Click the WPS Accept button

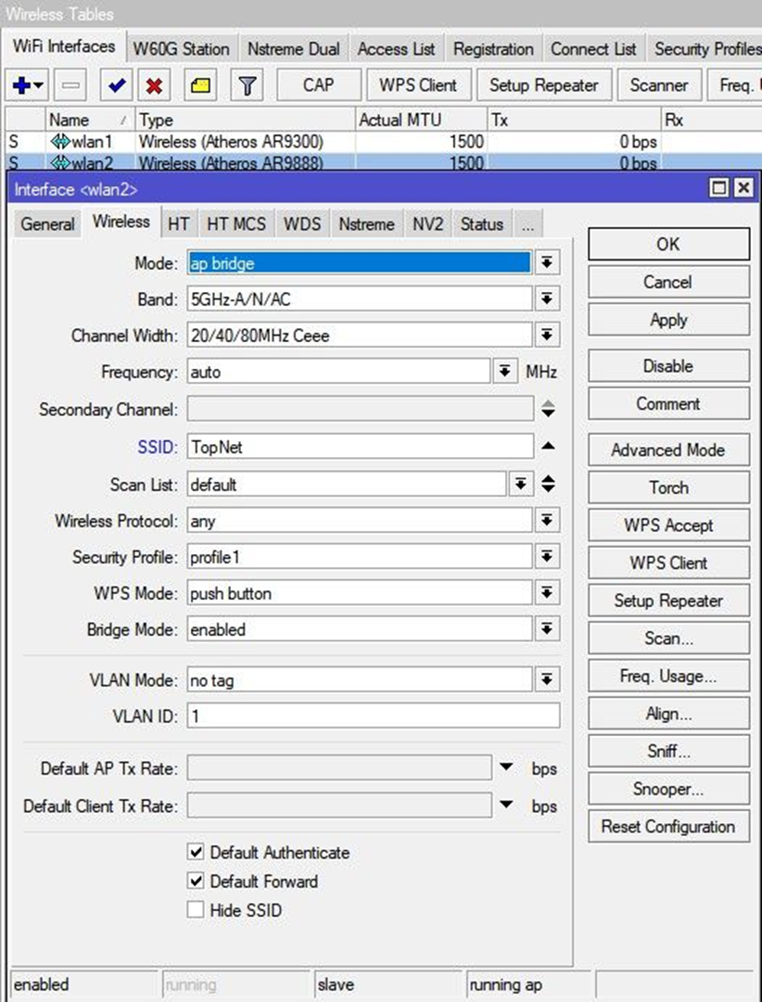(668, 526)
